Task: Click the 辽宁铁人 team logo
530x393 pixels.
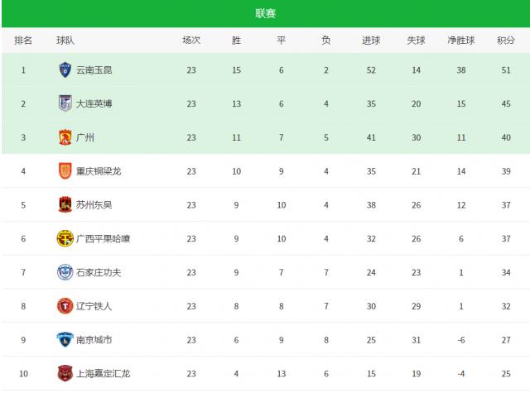Action: pyautogui.click(x=65, y=306)
